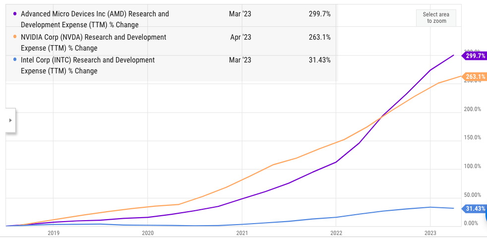487x240 pixels.
Task: Click the 100.0% y-axis label
Action: (x=473, y=166)
